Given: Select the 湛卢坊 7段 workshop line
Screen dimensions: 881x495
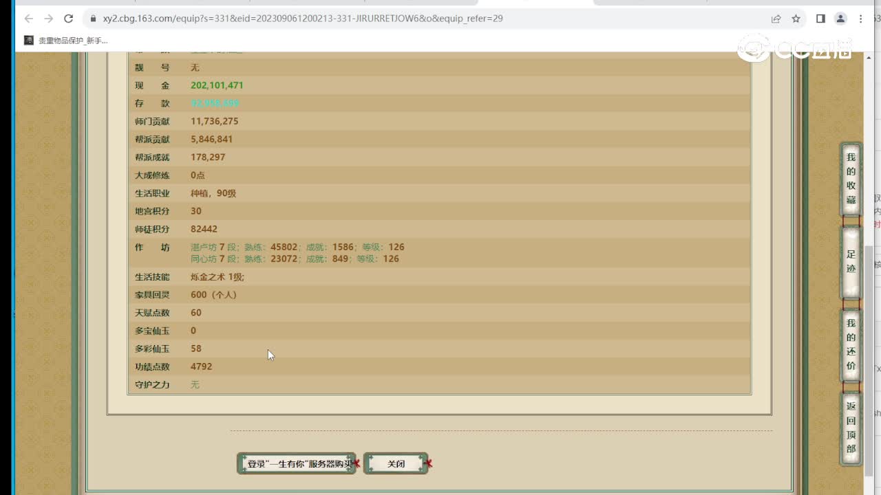Looking at the screenshot, I should [297, 247].
